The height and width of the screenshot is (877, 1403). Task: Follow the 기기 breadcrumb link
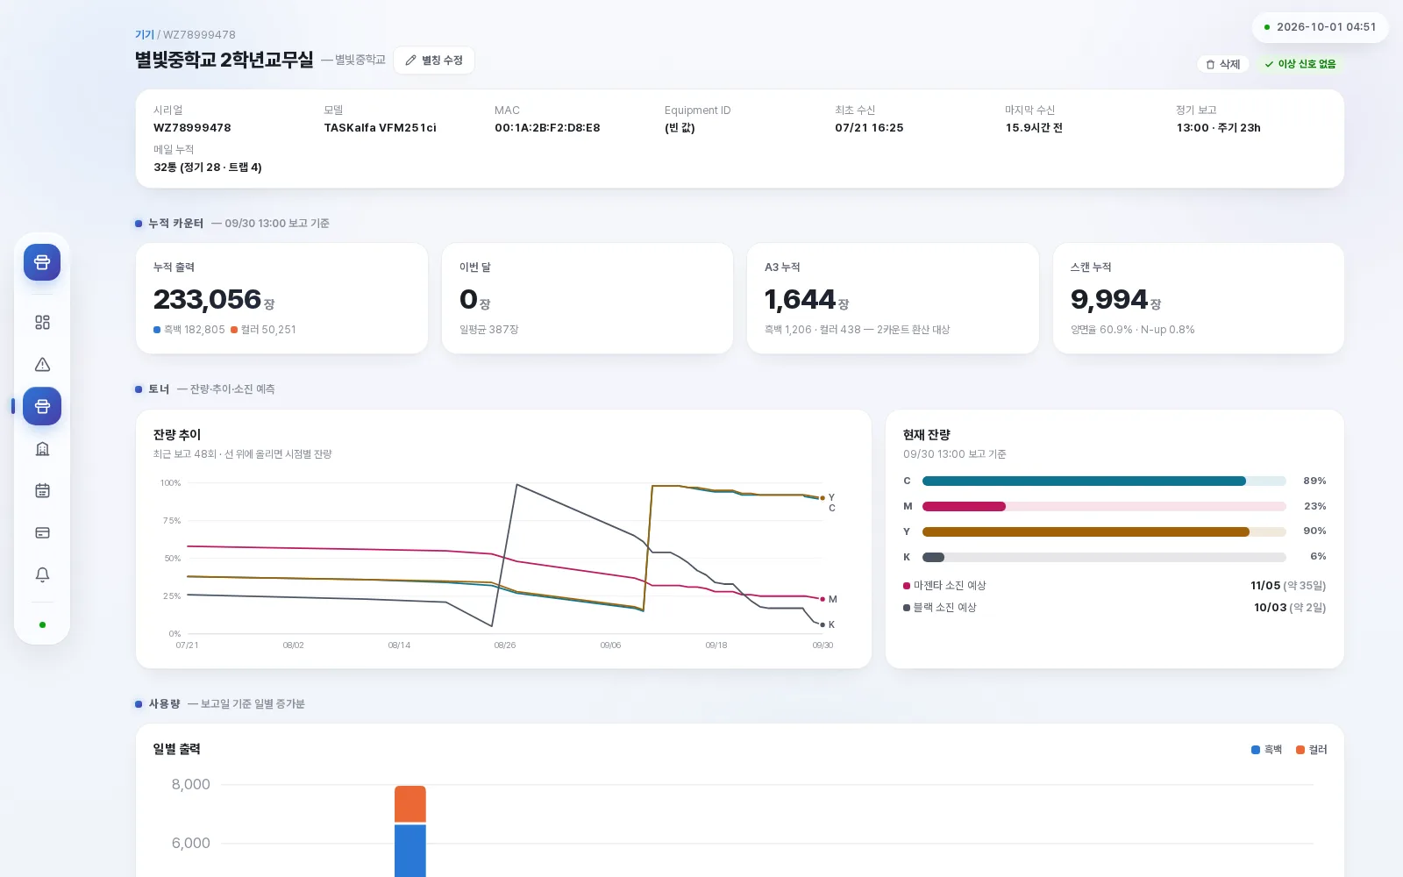145,35
